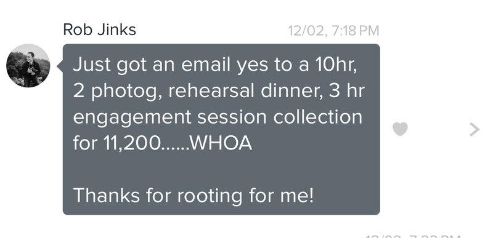Image resolution: width=493 pixels, height=238 pixels.
Task: Click the message bubble's pointer tail
Action: click(x=60, y=66)
